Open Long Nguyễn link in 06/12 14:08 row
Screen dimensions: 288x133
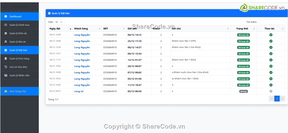point(82,35)
